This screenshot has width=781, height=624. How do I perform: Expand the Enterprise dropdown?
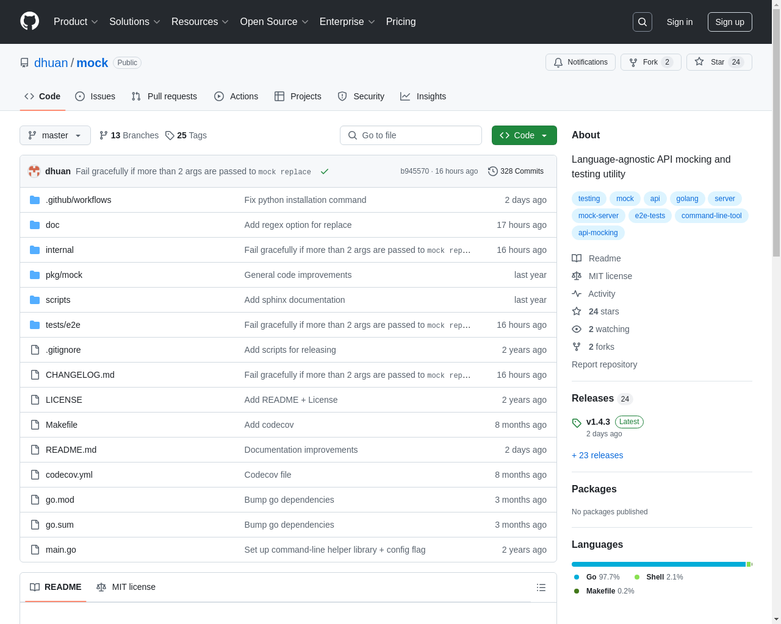(347, 22)
